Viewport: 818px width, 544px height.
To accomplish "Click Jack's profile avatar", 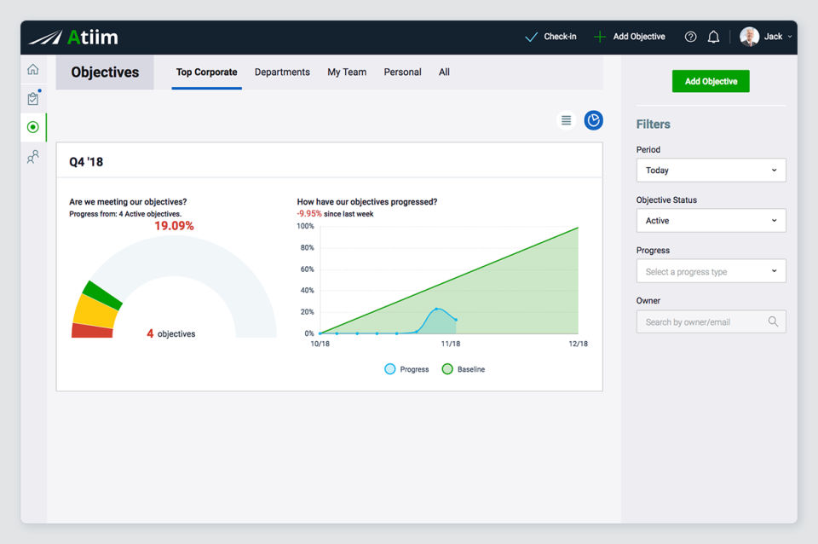I will click(750, 37).
